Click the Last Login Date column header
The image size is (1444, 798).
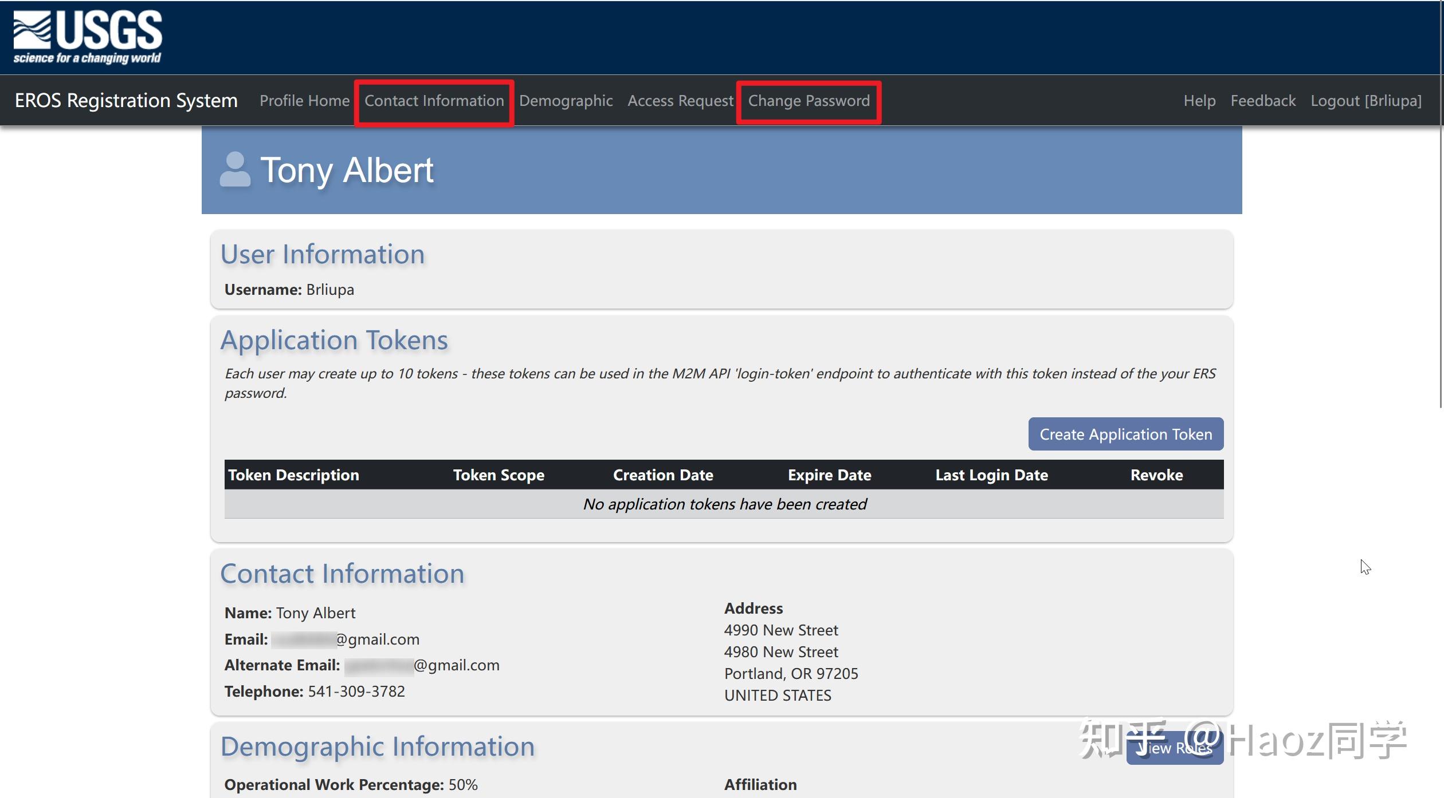[991, 475]
